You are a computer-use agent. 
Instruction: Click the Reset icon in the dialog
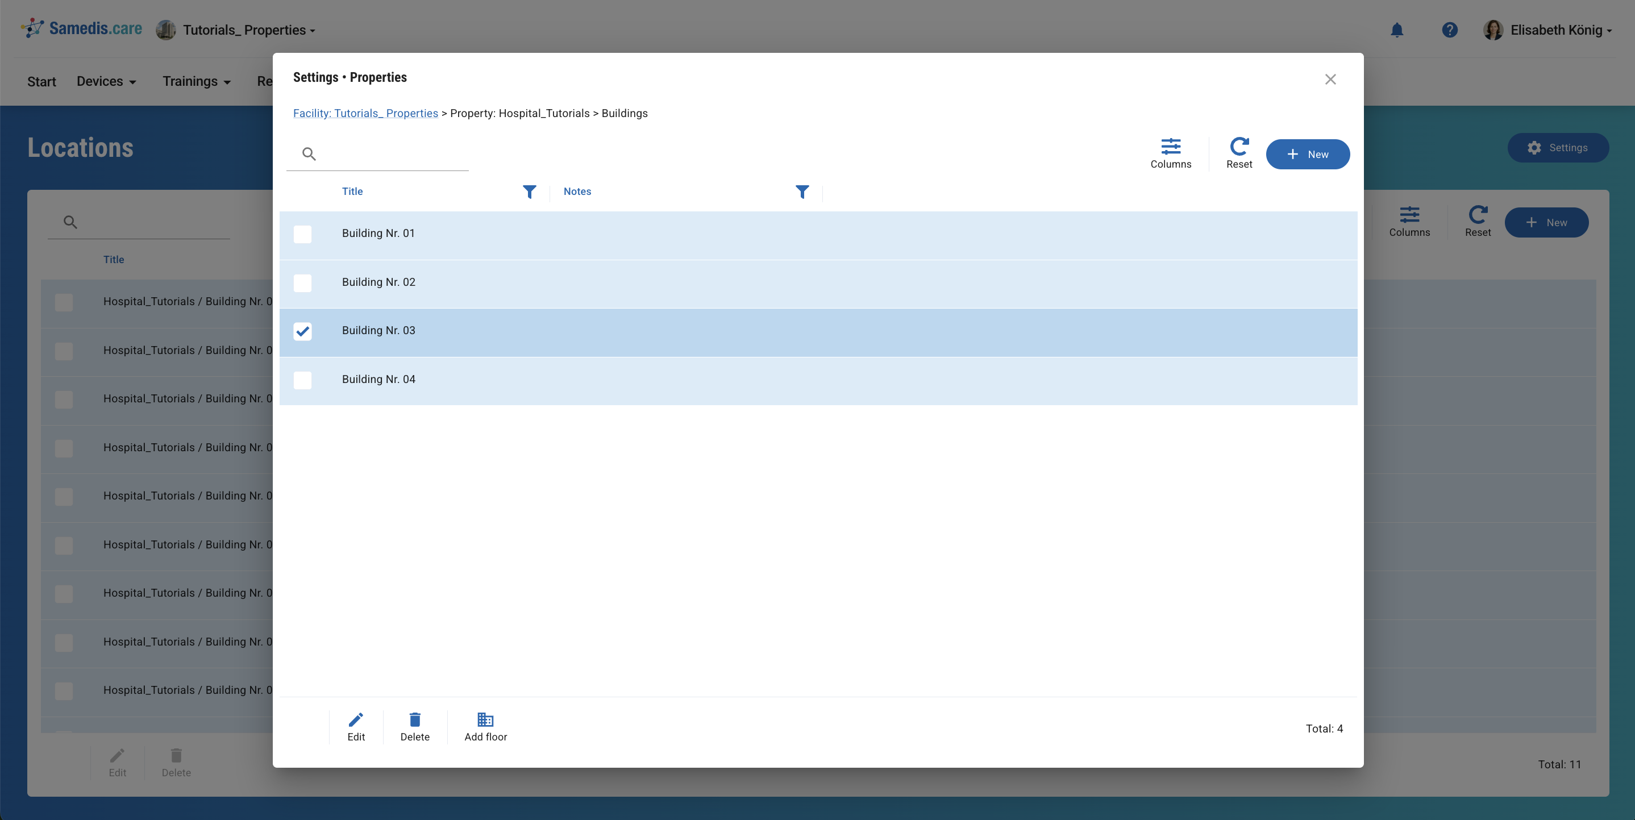coord(1238,147)
